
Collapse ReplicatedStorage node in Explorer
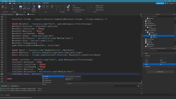pos(144,25)
